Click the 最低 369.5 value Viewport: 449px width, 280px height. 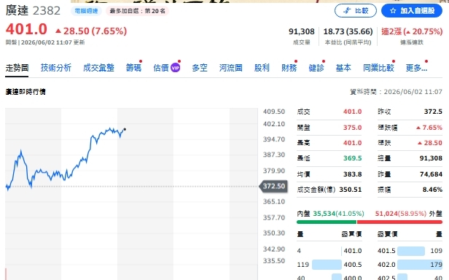tap(353, 158)
